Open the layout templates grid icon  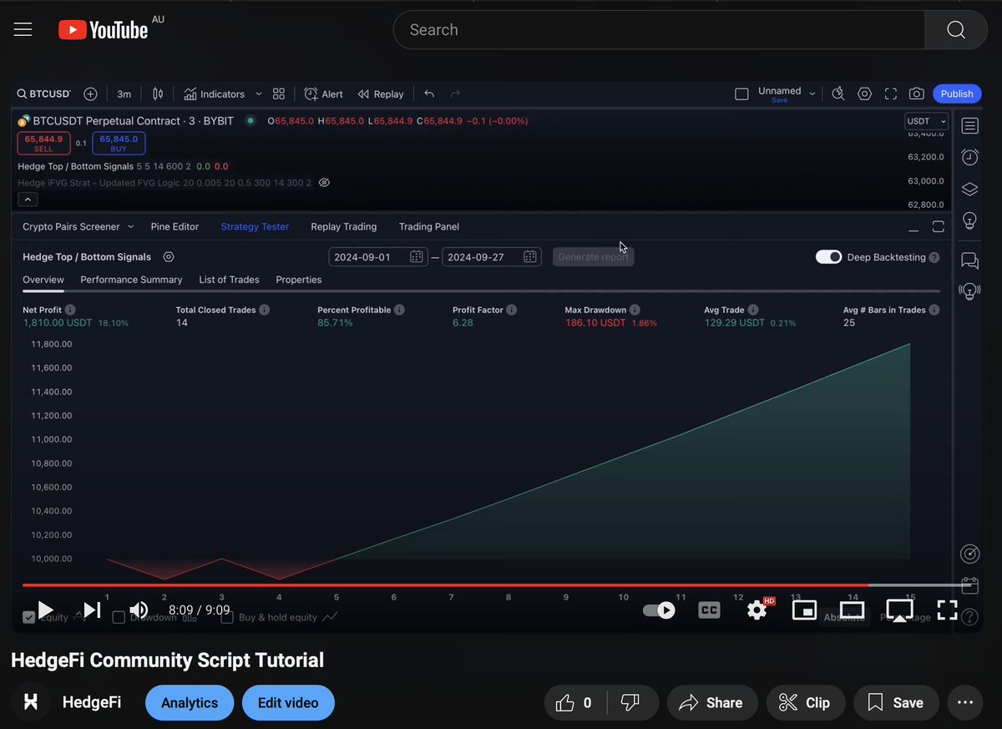[x=279, y=94]
